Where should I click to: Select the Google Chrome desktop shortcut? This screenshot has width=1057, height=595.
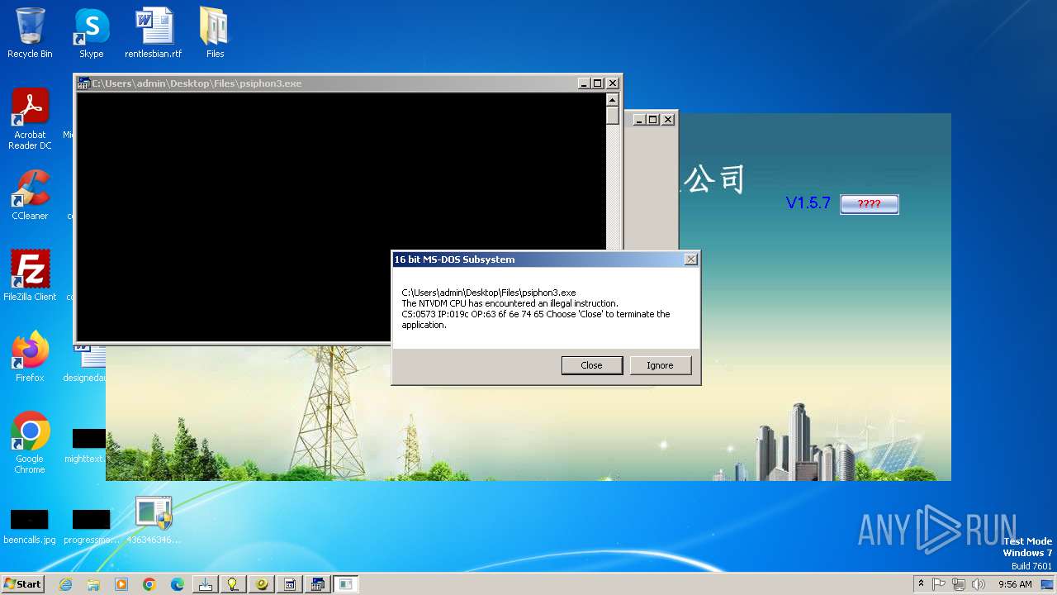click(x=30, y=443)
